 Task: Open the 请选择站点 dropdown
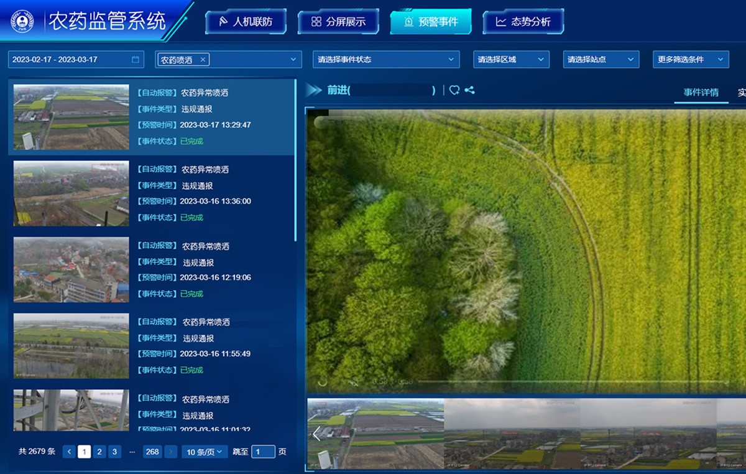pos(601,60)
